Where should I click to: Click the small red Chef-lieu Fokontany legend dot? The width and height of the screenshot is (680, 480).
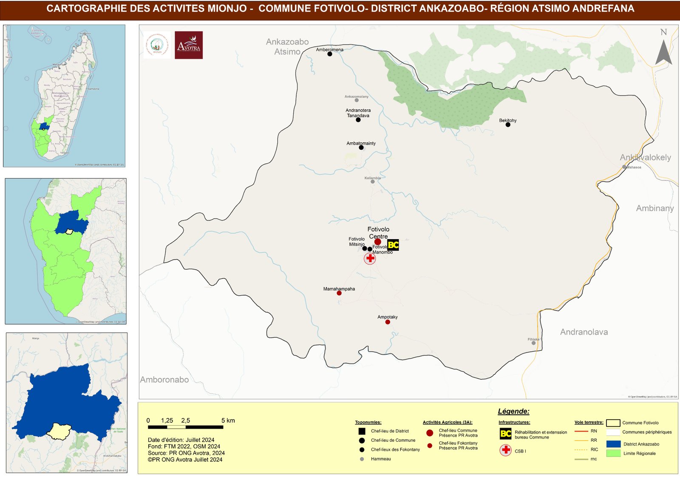[x=430, y=446]
